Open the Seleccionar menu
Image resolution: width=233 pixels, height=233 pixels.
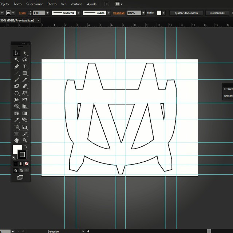tap(35, 4)
